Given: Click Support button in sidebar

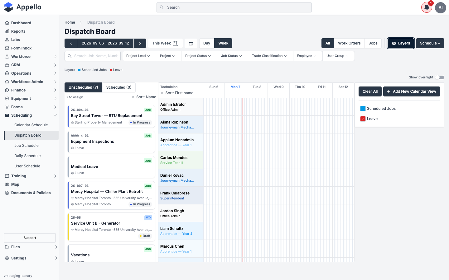Looking at the screenshot, I should pos(30,238).
